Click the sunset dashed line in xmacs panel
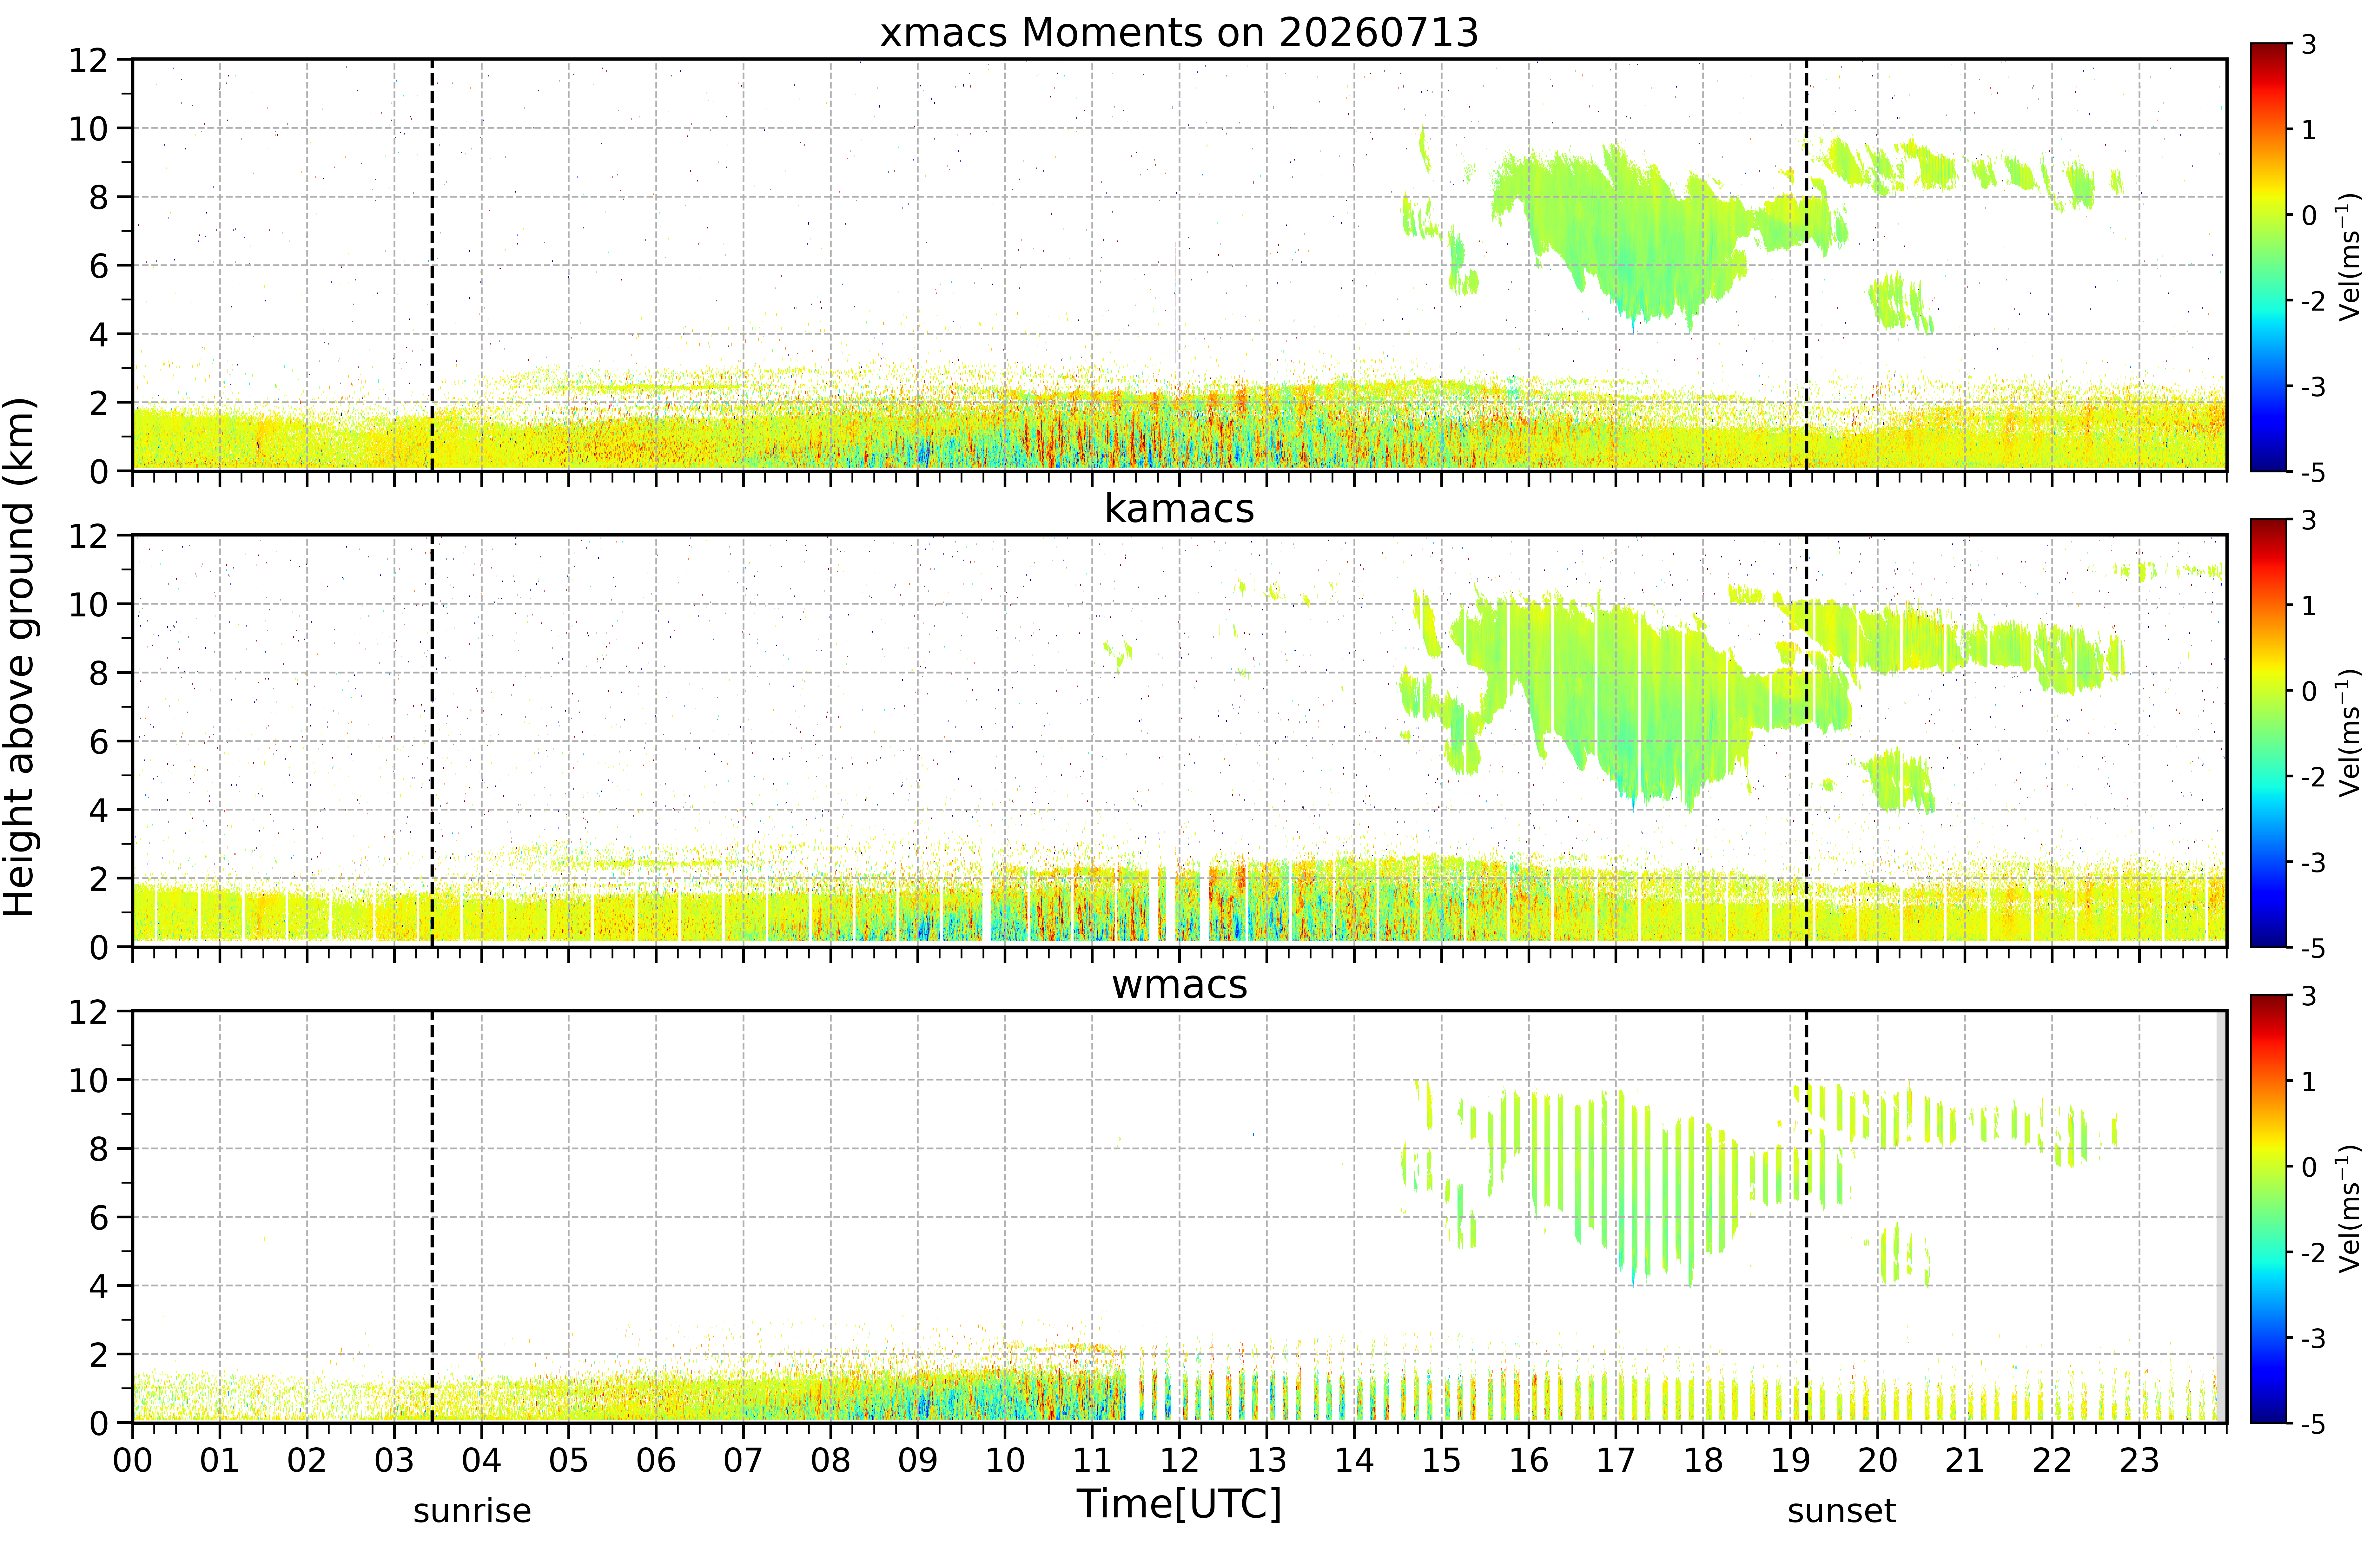Image resolution: width=2380 pixels, height=1545 pixels. 1806,265
